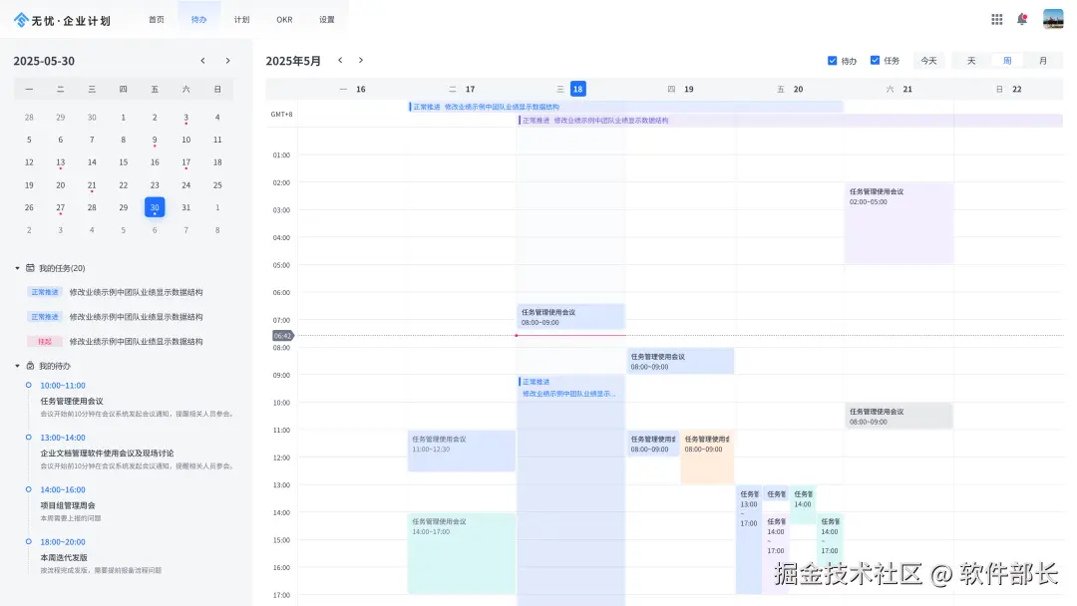1077x606 pixels.
Task: Click the 六 21 column header
Action: (x=899, y=90)
